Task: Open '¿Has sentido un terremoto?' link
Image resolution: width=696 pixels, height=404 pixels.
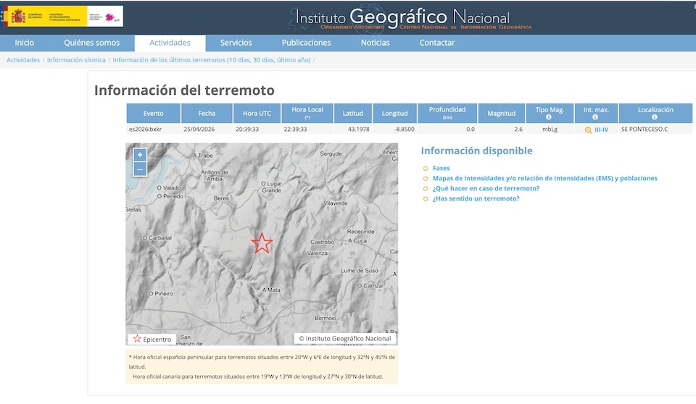Action: [476, 198]
